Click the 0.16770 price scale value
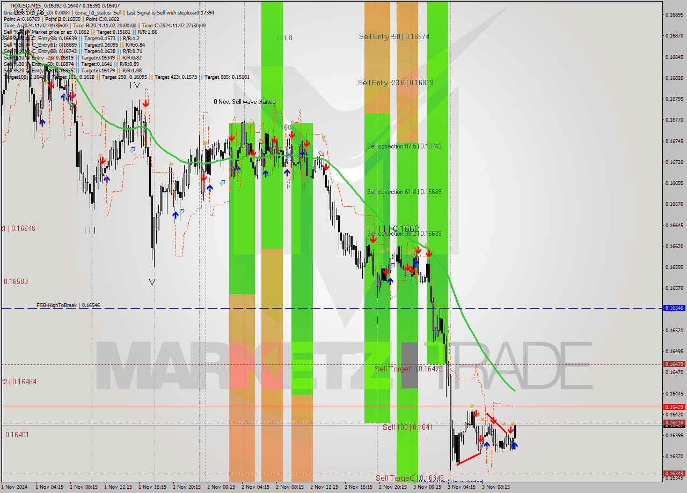This screenshot has width=687, height=493. coord(674,120)
